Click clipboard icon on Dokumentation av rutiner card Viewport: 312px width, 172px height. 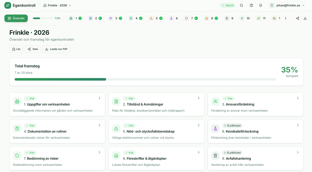click(17, 128)
